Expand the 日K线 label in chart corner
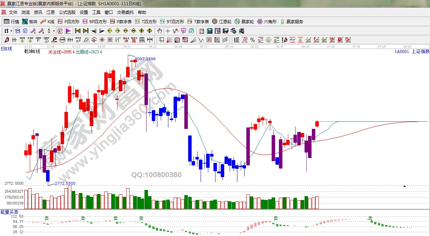Screen dimensions: 430x236 tap(6, 49)
